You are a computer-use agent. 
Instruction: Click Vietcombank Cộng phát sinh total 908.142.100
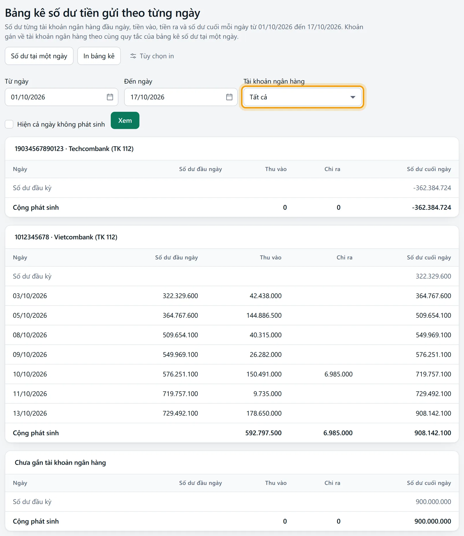click(x=433, y=433)
